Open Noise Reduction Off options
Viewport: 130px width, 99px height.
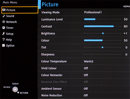coord(86,95)
